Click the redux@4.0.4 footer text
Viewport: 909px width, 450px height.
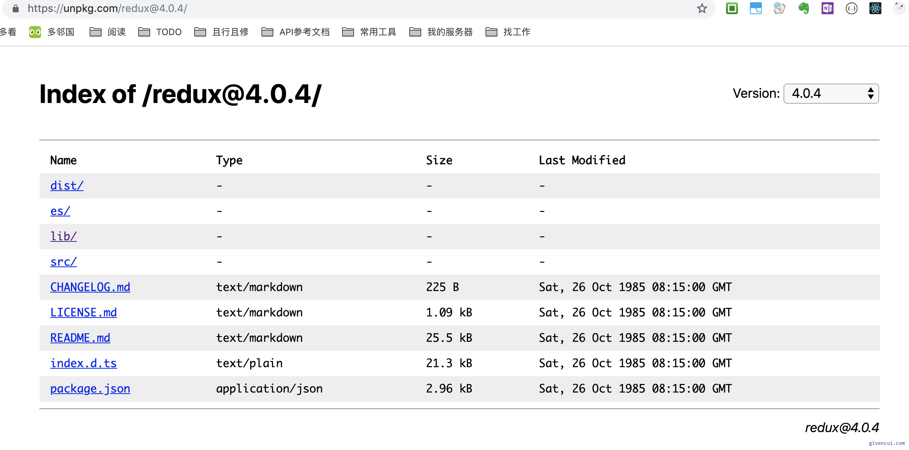[x=842, y=427]
